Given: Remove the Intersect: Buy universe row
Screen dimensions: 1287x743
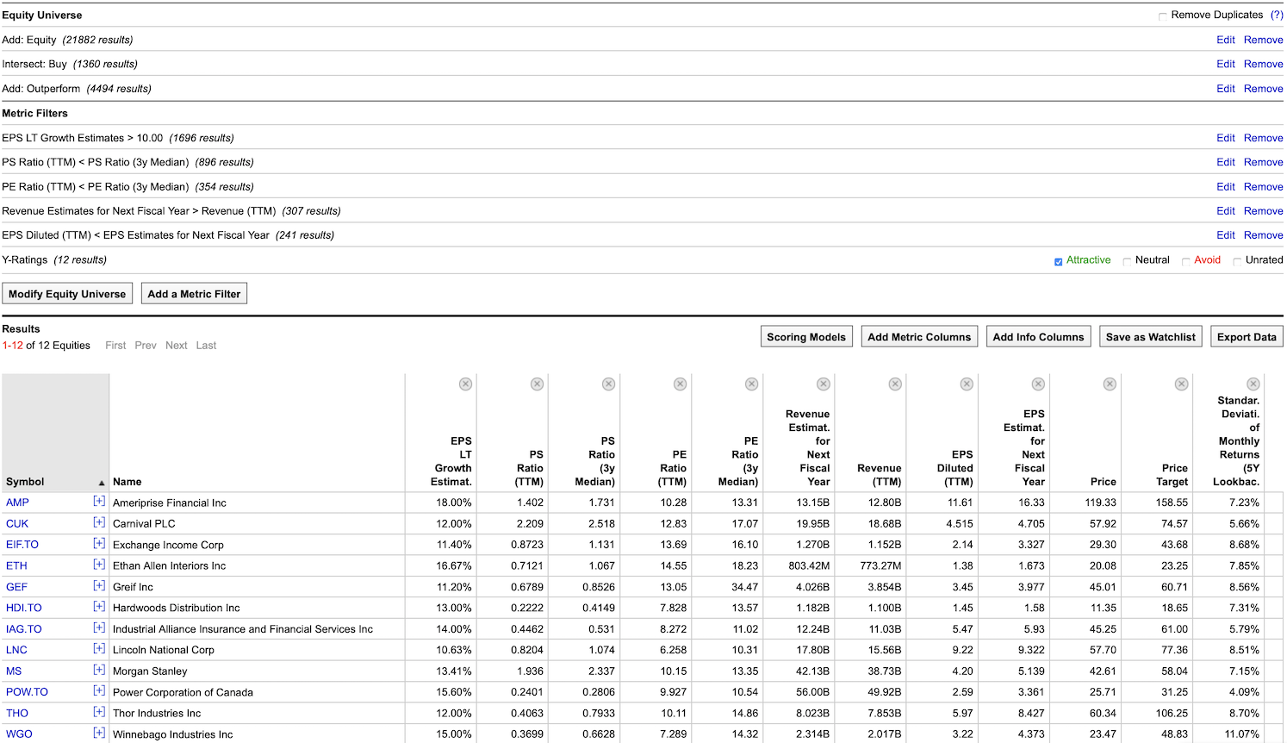Looking at the screenshot, I should pyautogui.click(x=1264, y=64).
